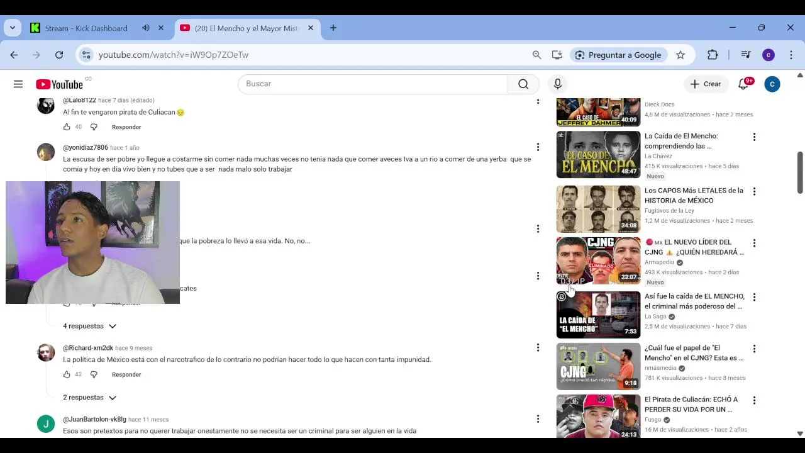Open La Caída de El Mencho thumbnail
The image size is (805, 453).
pos(598,155)
